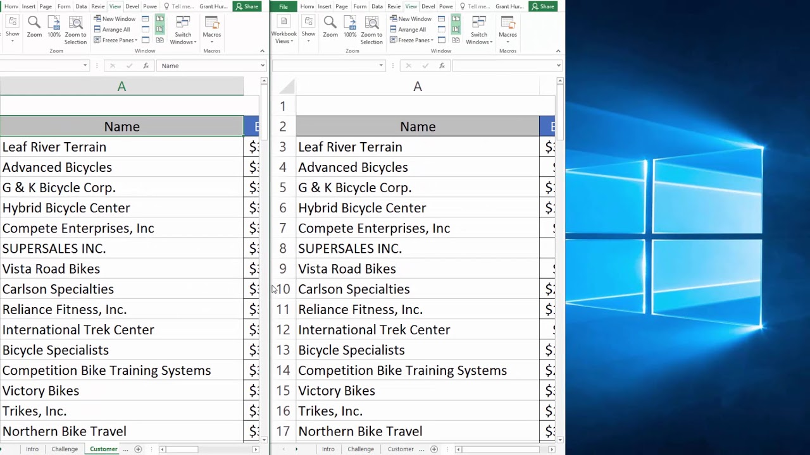Image resolution: width=810 pixels, height=455 pixels.
Task: Switch to Insert tab in left window
Action: 28,6
